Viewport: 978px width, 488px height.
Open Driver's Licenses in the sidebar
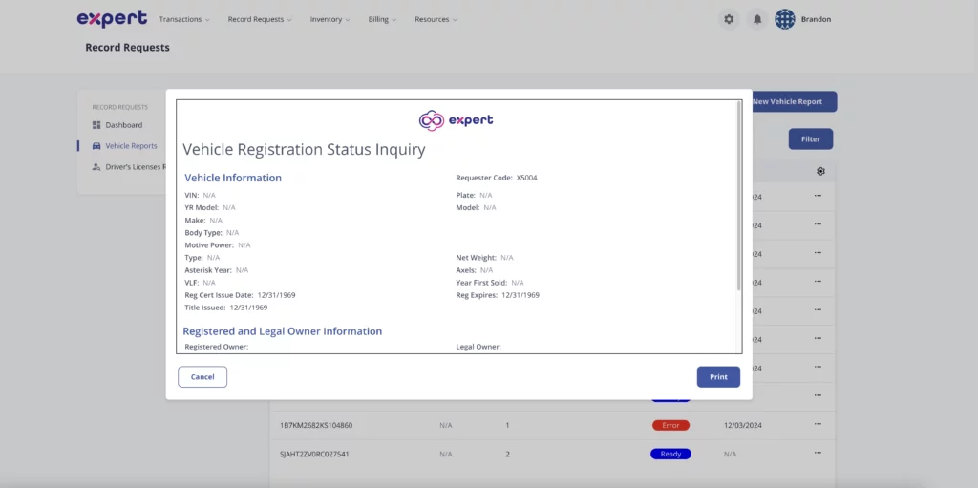pyautogui.click(x=136, y=167)
